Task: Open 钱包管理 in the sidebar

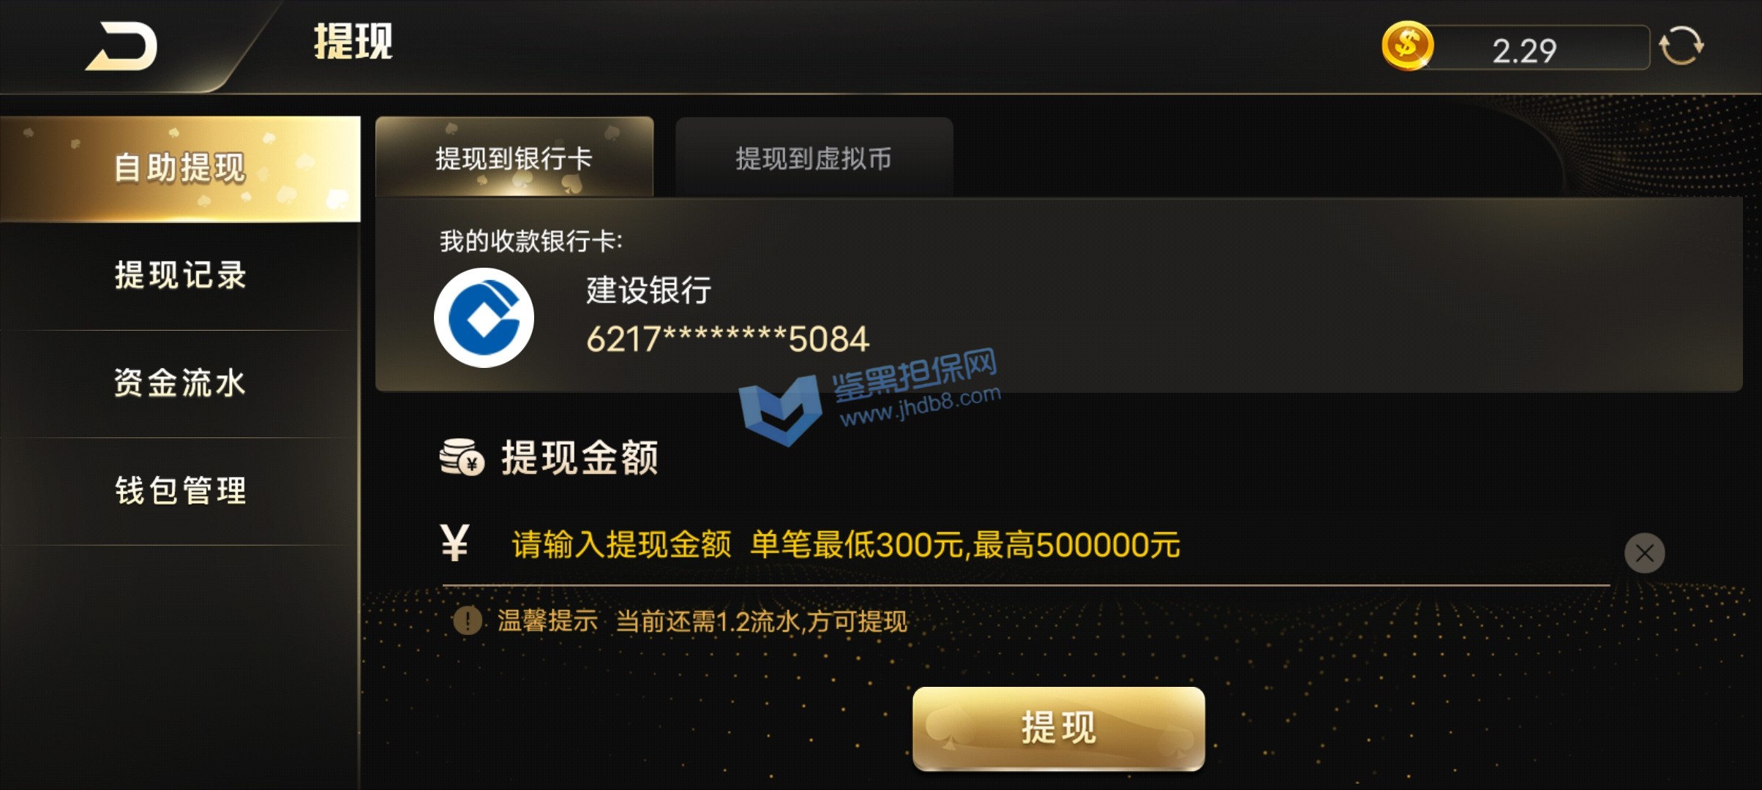Action: coord(180,491)
